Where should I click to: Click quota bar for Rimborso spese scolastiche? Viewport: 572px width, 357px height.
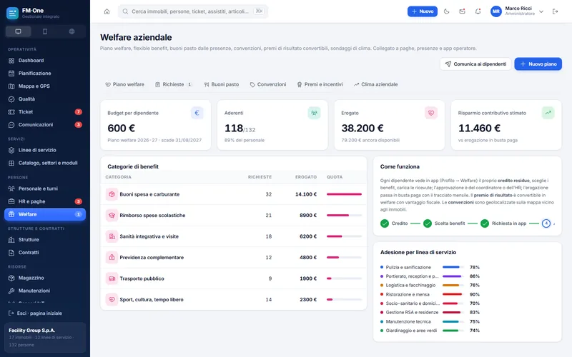coord(344,216)
